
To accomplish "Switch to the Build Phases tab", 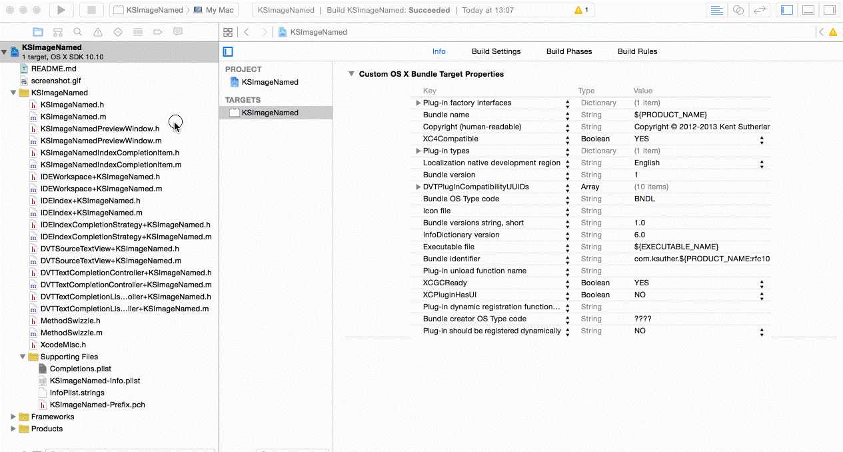I will (x=569, y=51).
